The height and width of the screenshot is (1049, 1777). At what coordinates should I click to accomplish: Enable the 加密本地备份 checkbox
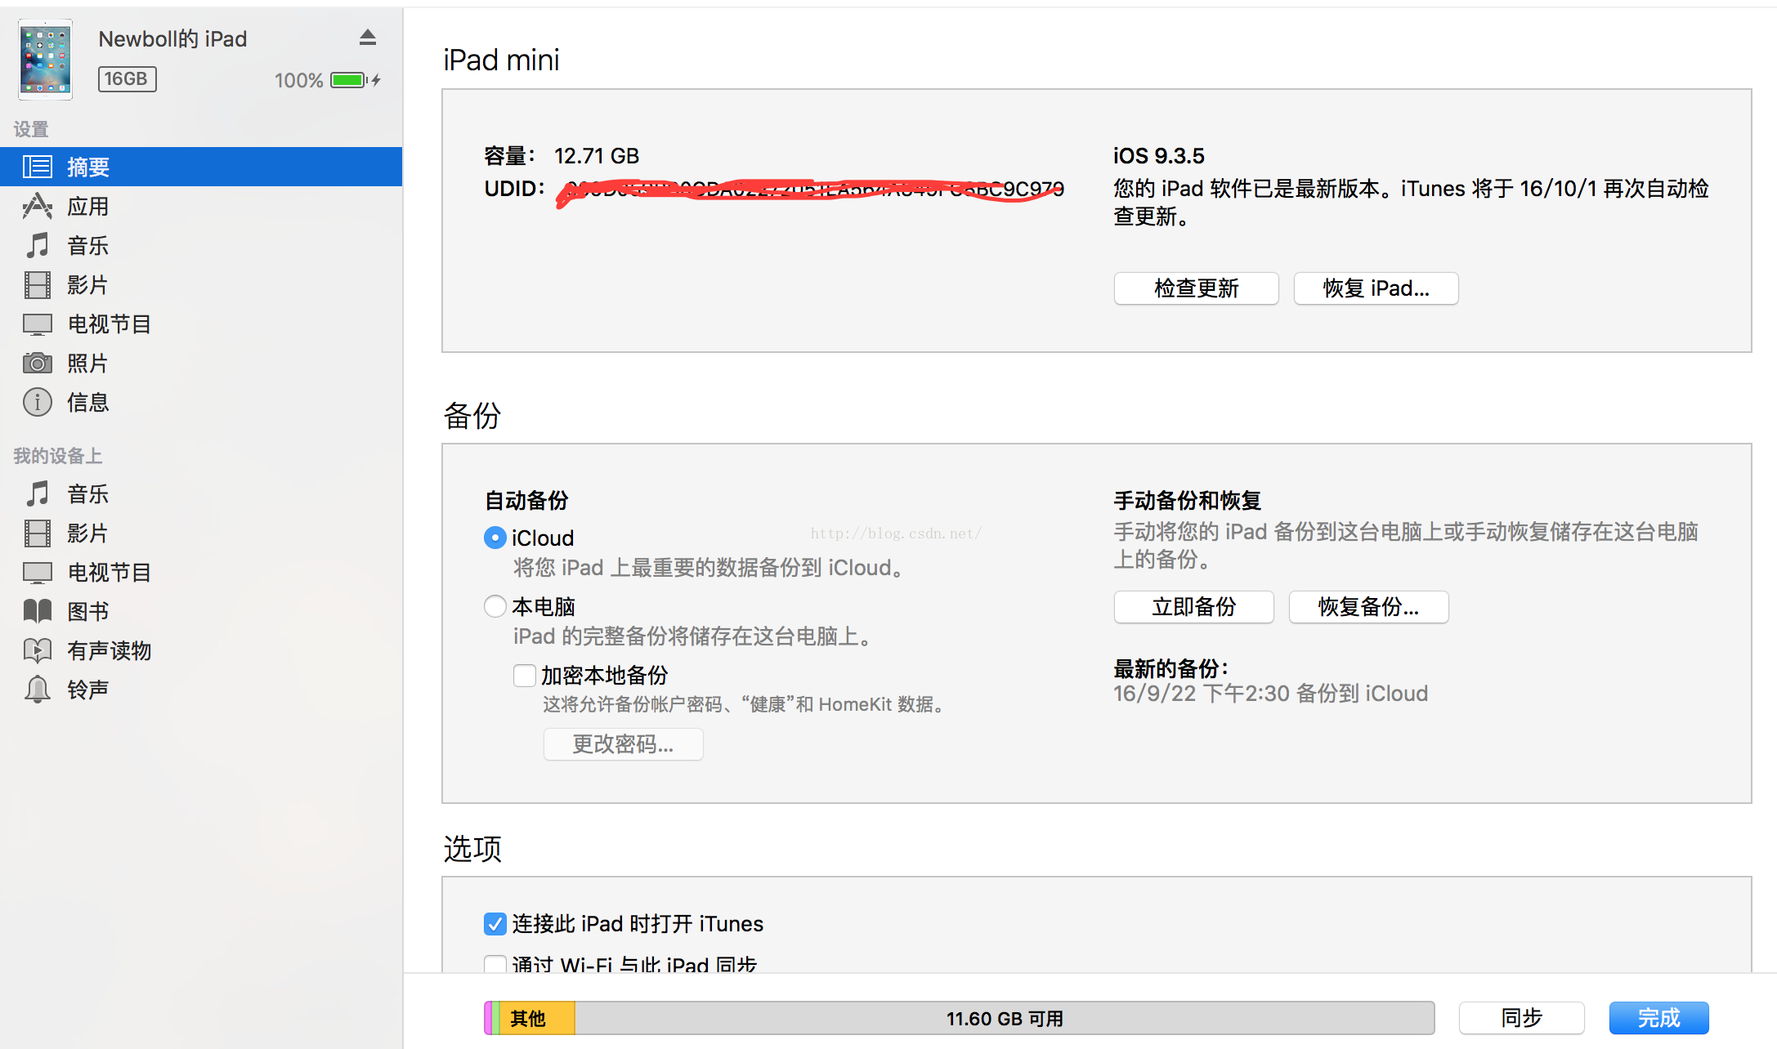pyautogui.click(x=524, y=675)
